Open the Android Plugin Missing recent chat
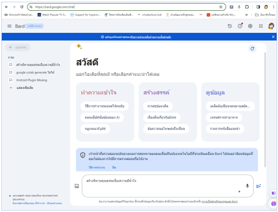This screenshot has height=212, width=278. coord(32,80)
